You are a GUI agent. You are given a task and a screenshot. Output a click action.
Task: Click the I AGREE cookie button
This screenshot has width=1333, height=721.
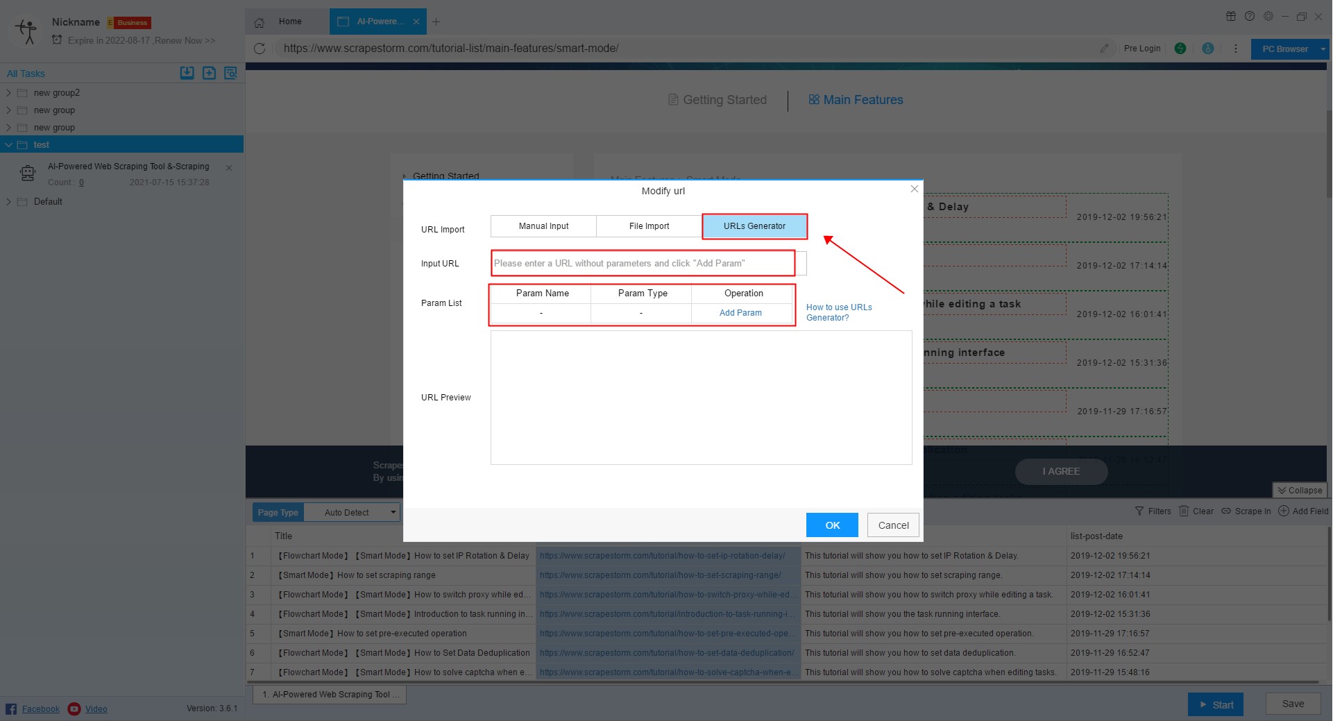1061,471
